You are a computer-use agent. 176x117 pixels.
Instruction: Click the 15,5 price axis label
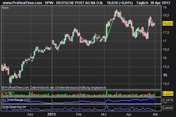(166, 67)
